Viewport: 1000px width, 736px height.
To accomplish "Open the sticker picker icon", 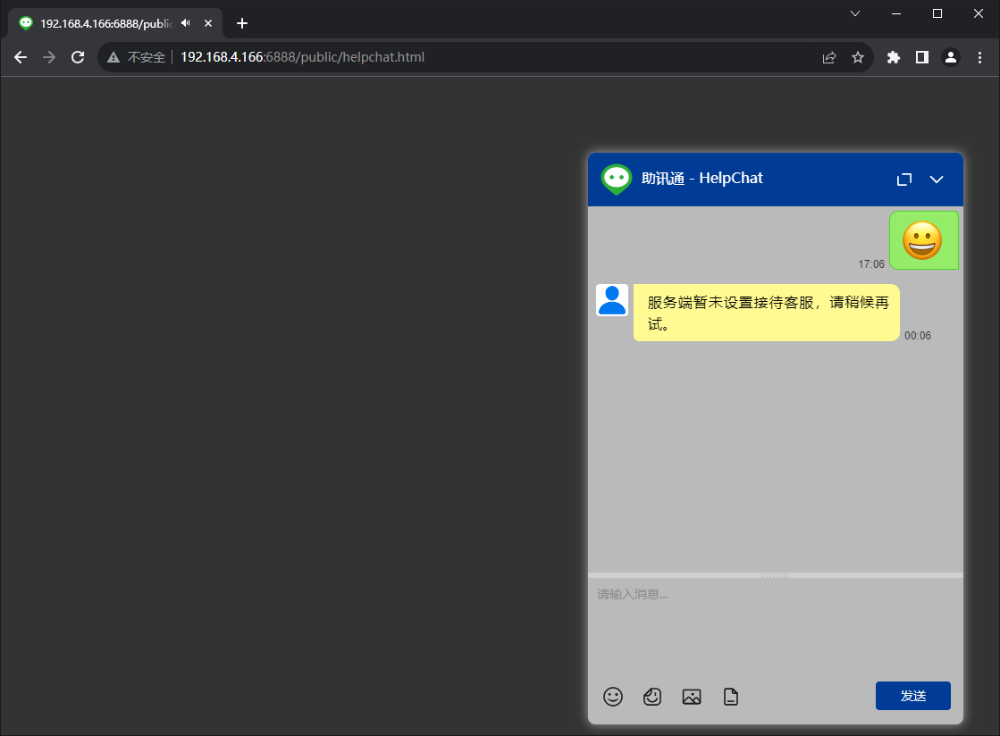I will pyautogui.click(x=651, y=697).
